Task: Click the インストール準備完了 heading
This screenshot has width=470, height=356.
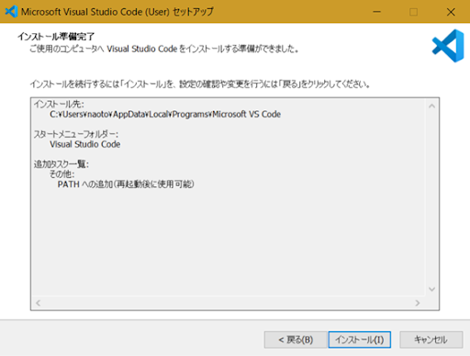Action: tap(56, 37)
